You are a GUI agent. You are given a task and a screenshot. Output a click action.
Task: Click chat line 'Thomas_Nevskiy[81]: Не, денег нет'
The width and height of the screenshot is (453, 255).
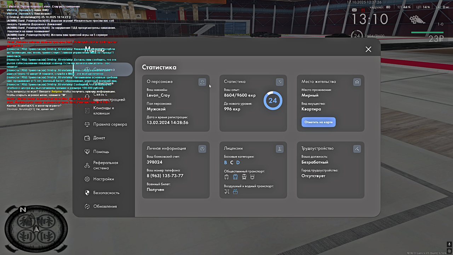[30, 109]
